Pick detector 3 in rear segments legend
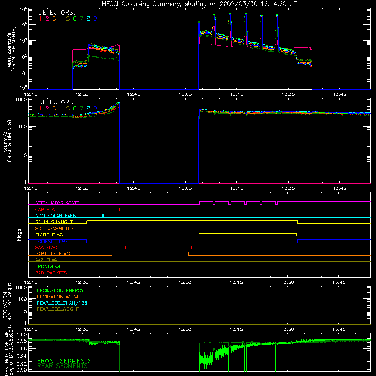 tap(54, 109)
